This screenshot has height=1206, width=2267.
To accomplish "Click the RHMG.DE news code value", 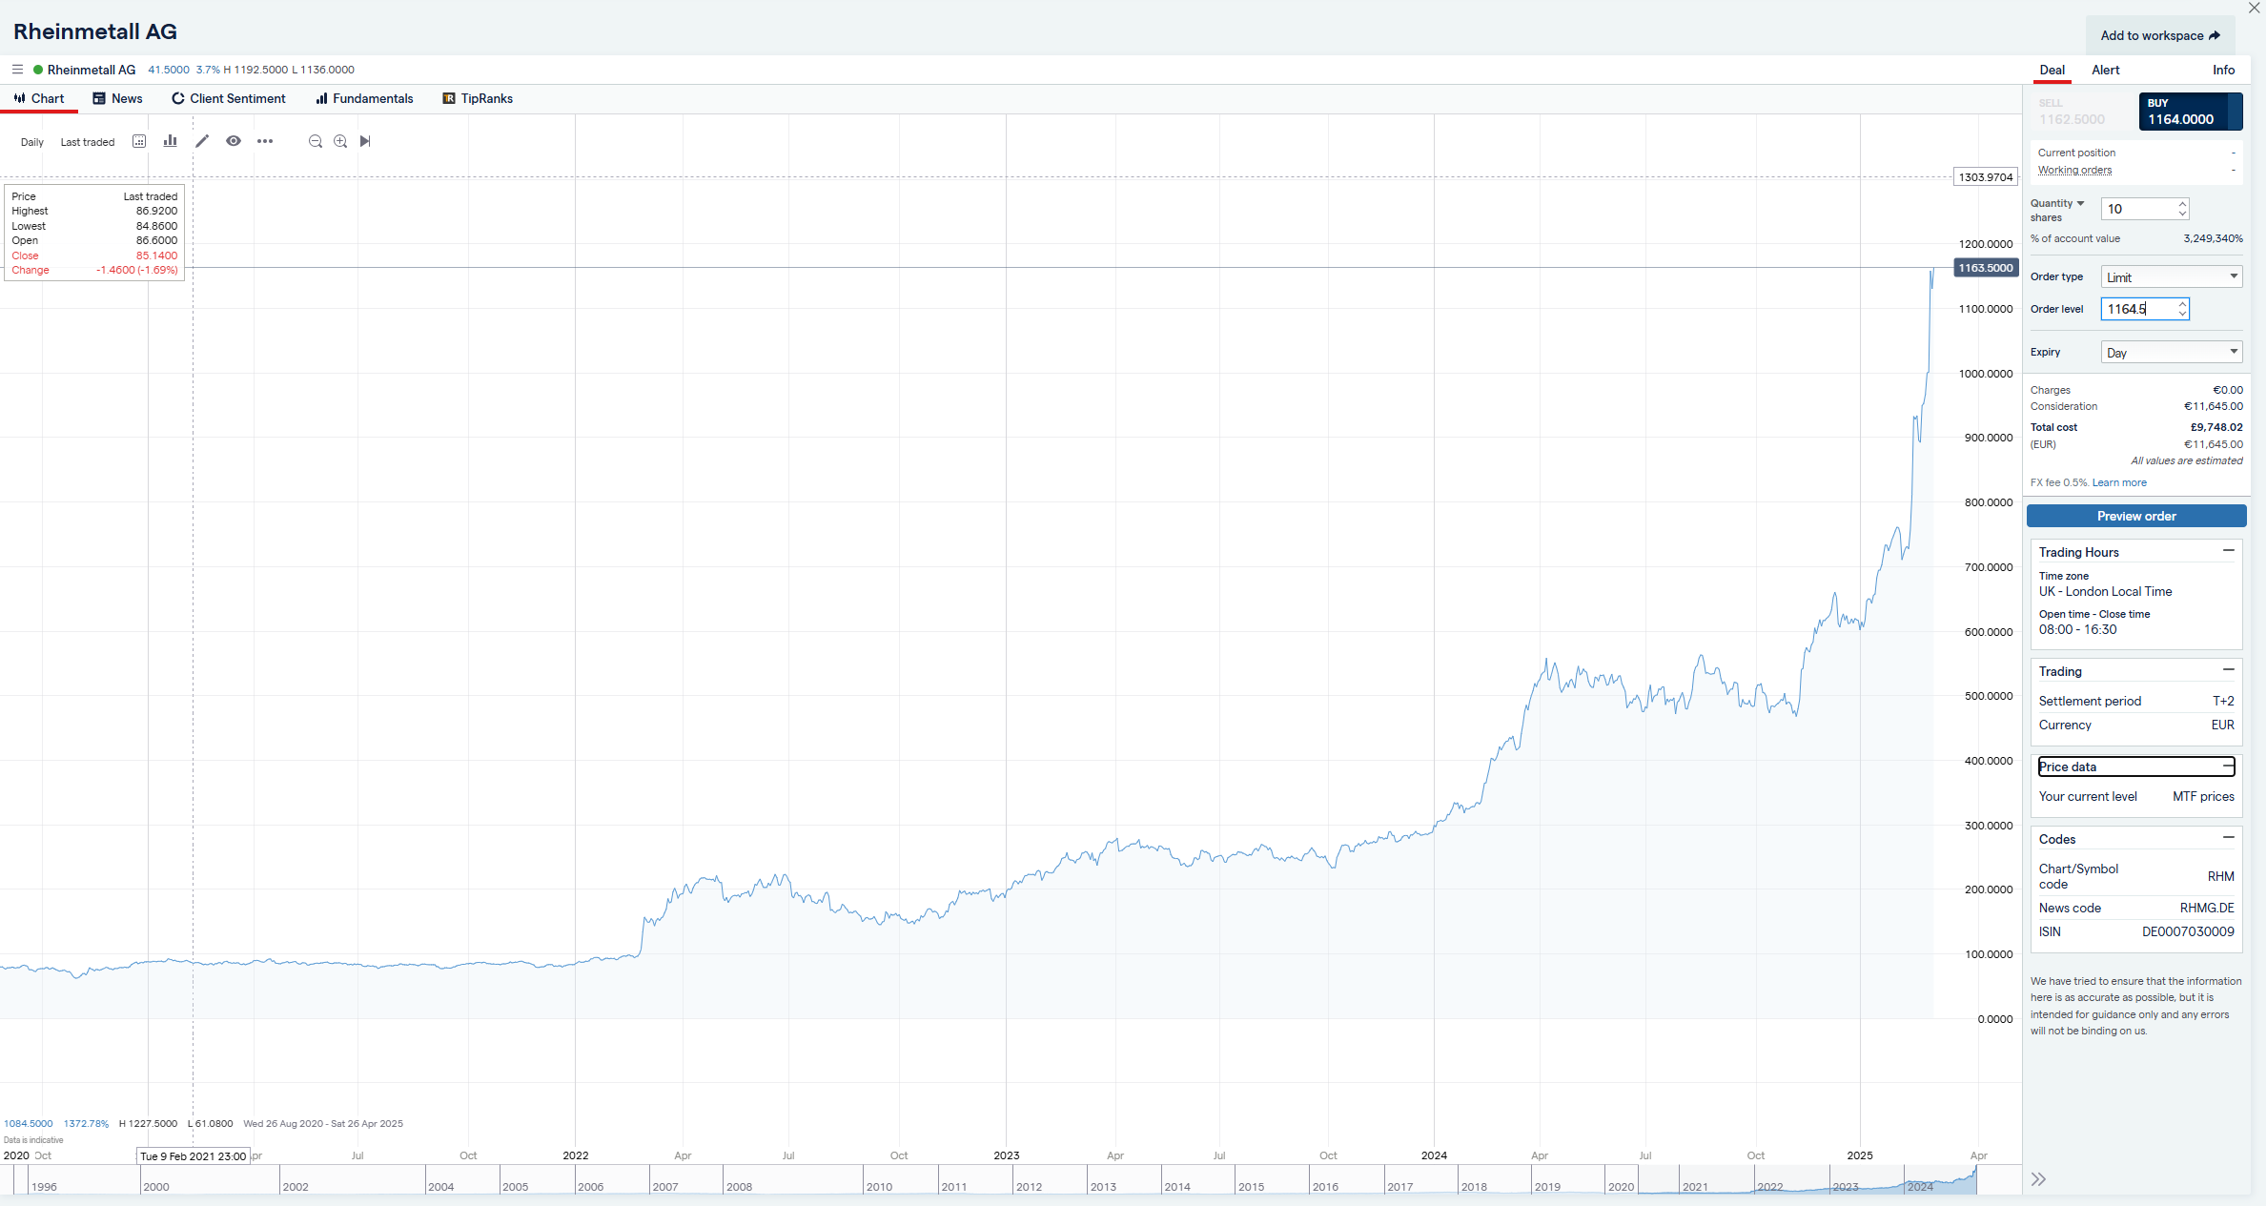I will (x=2207, y=908).
